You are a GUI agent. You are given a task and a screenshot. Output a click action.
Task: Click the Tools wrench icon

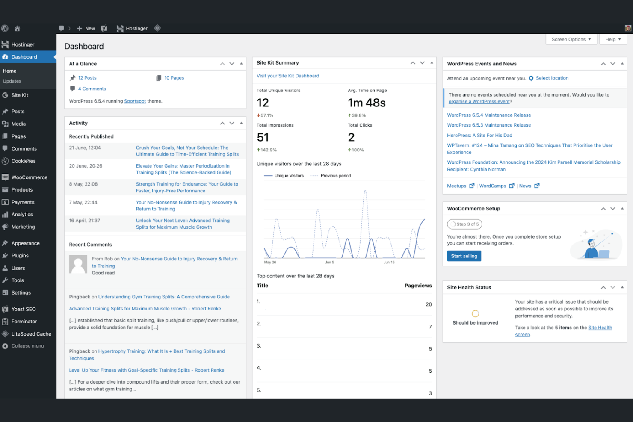pyautogui.click(x=5, y=280)
